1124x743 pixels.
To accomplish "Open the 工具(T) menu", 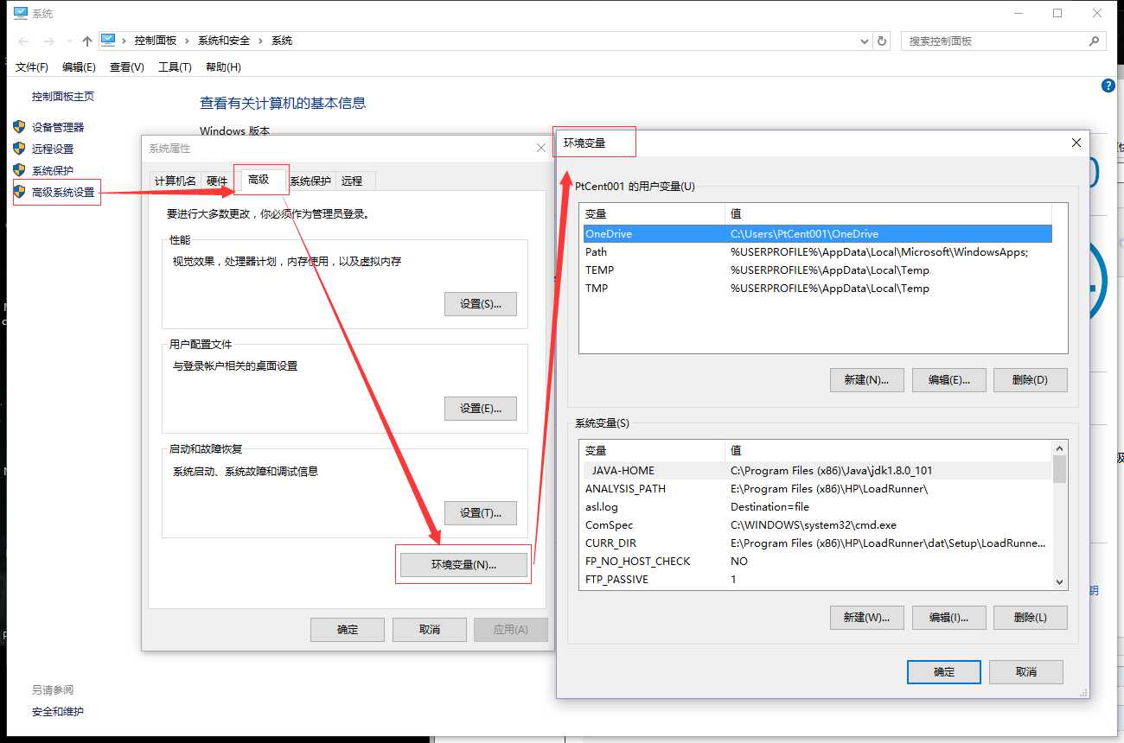I will [175, 67].
